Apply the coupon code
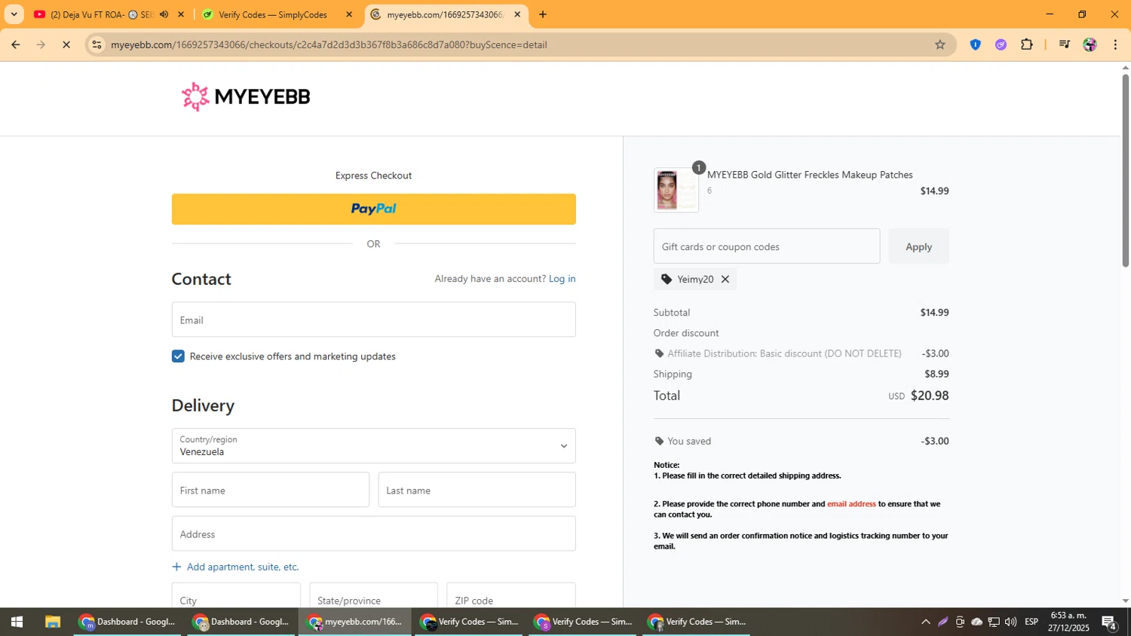The width and height of the screenshot is (1131, 636). (x=918, y=246)
